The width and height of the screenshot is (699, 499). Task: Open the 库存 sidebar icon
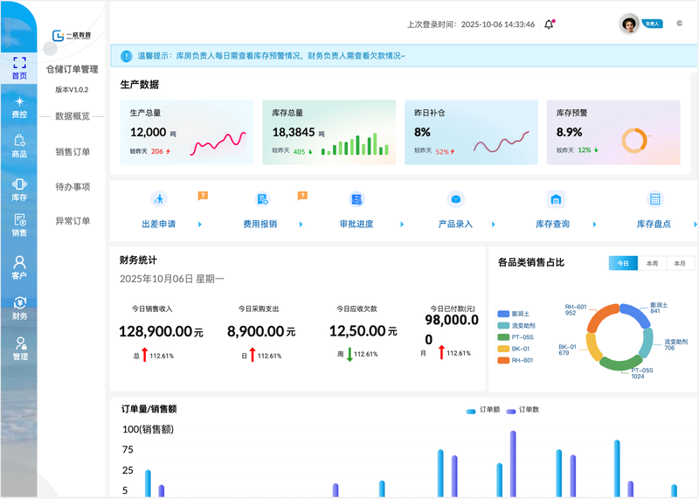click(x=19, y=189)
